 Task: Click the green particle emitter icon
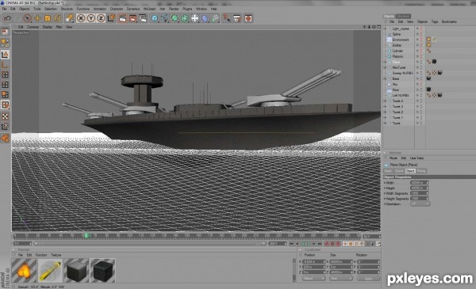pos(215,18)
